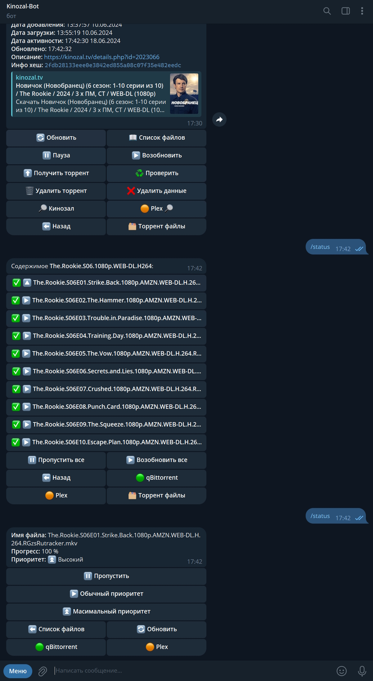Select file S06E04.Training.Day row
Screen dimensions: 373x681
(x=106, y=336)
